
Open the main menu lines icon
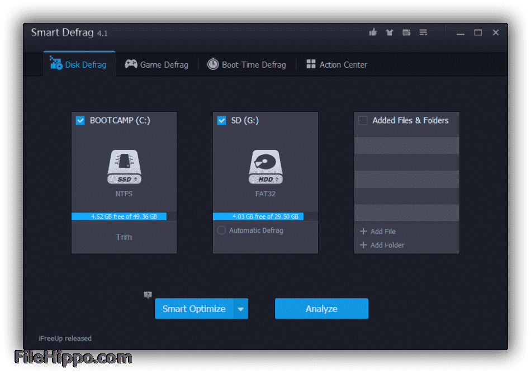point(423,32)
